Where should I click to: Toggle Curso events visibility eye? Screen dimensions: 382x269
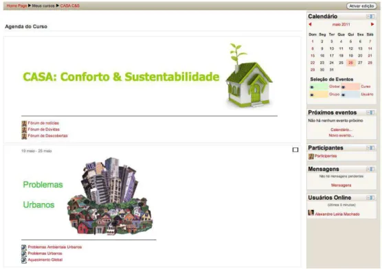pos(344,87)
